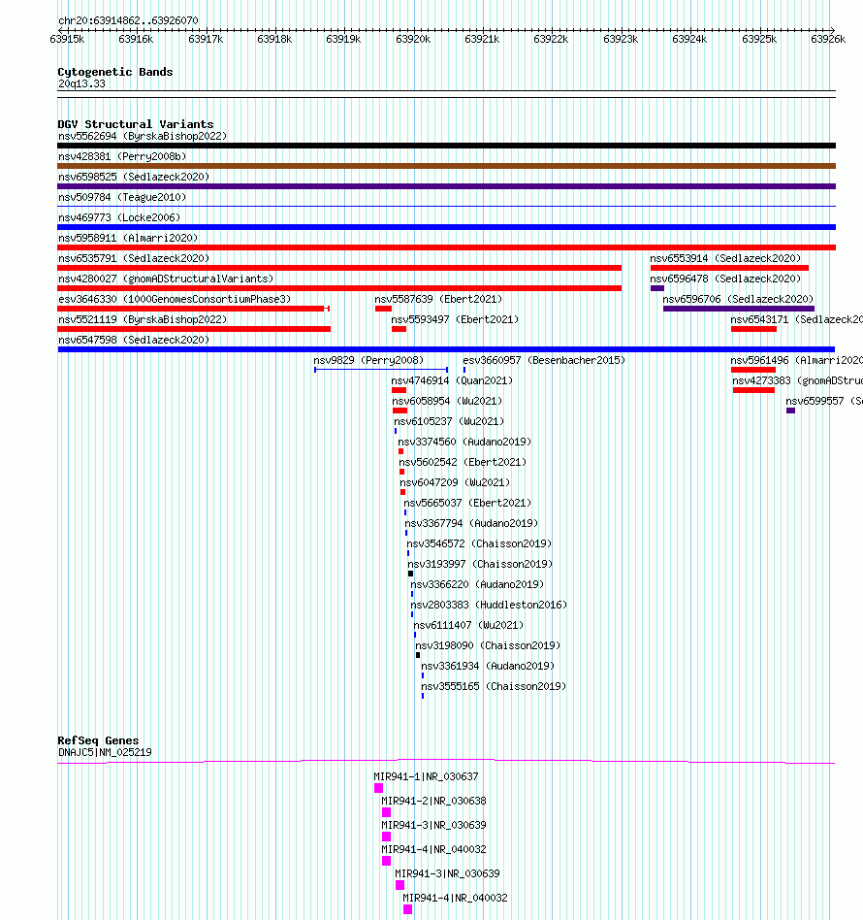Select the nsv3198090 (Chaisson2019) label
This screenshot has width=863, height=920.
coord(489,645)
